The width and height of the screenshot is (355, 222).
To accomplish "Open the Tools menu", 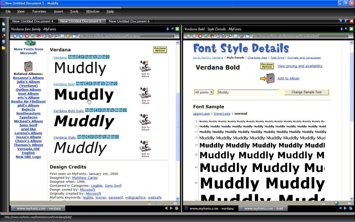I will (74, 11).
